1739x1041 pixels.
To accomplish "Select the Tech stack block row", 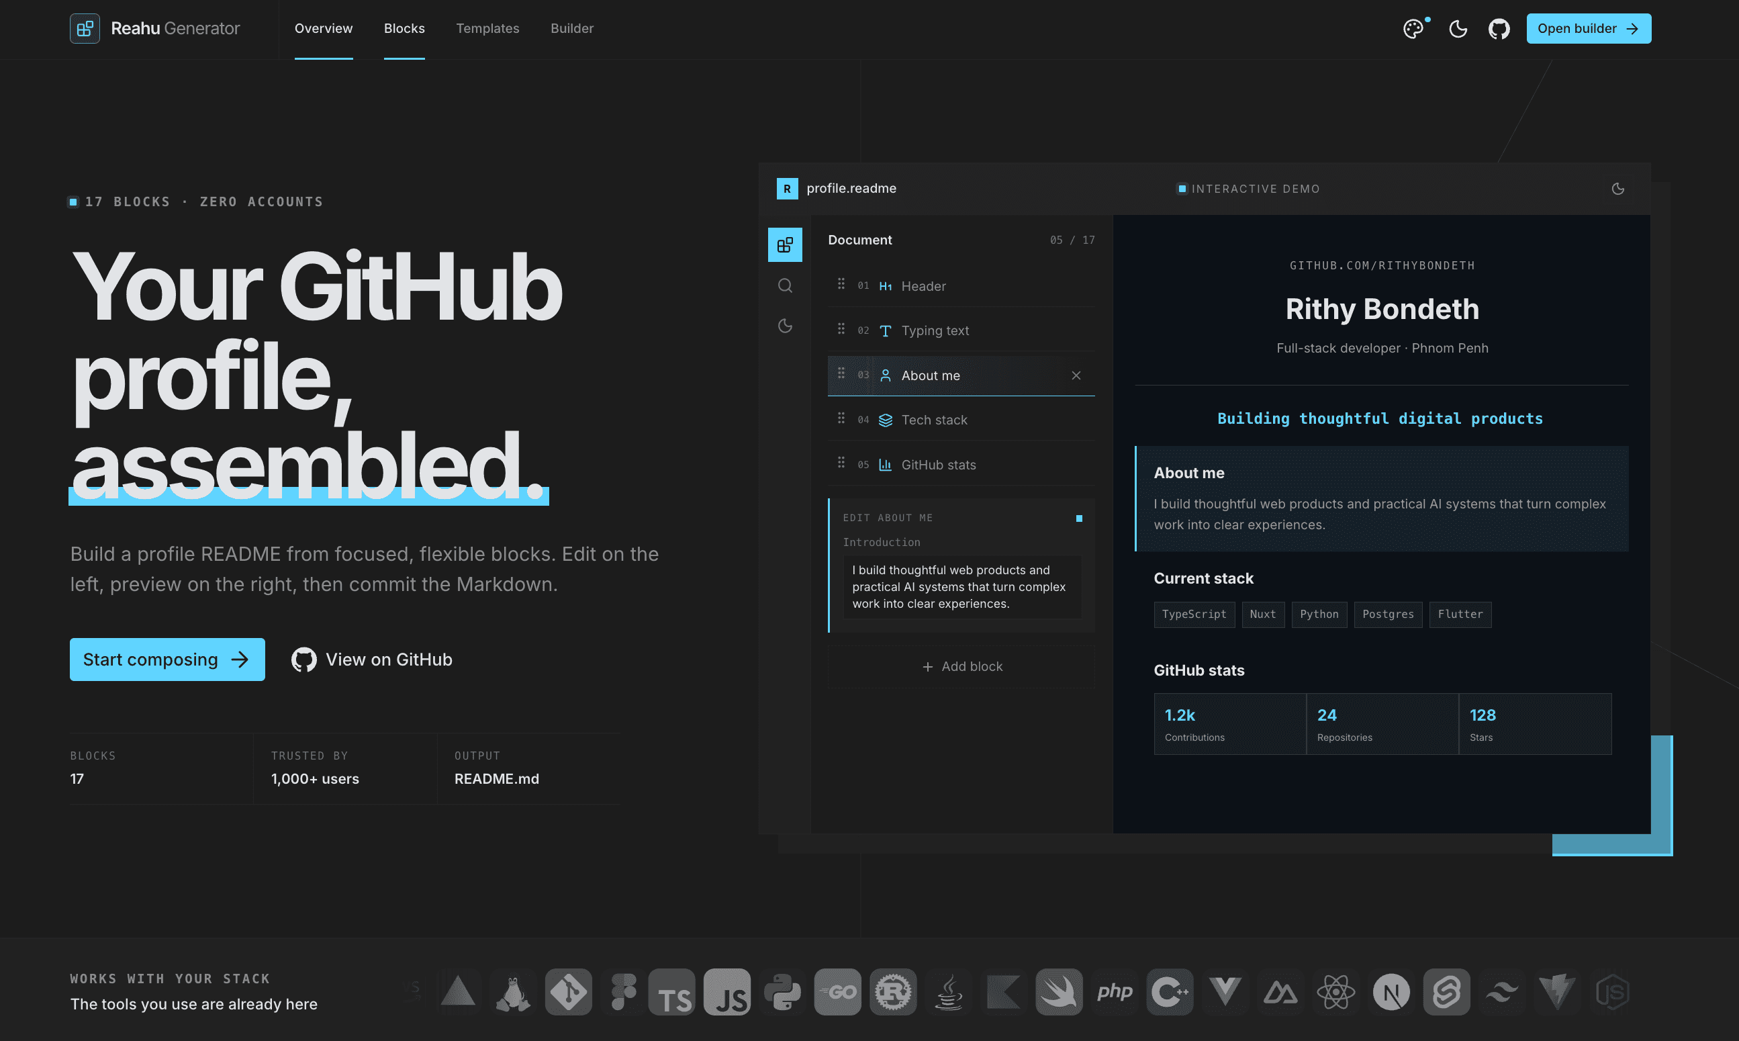I will tap(961, 420).
